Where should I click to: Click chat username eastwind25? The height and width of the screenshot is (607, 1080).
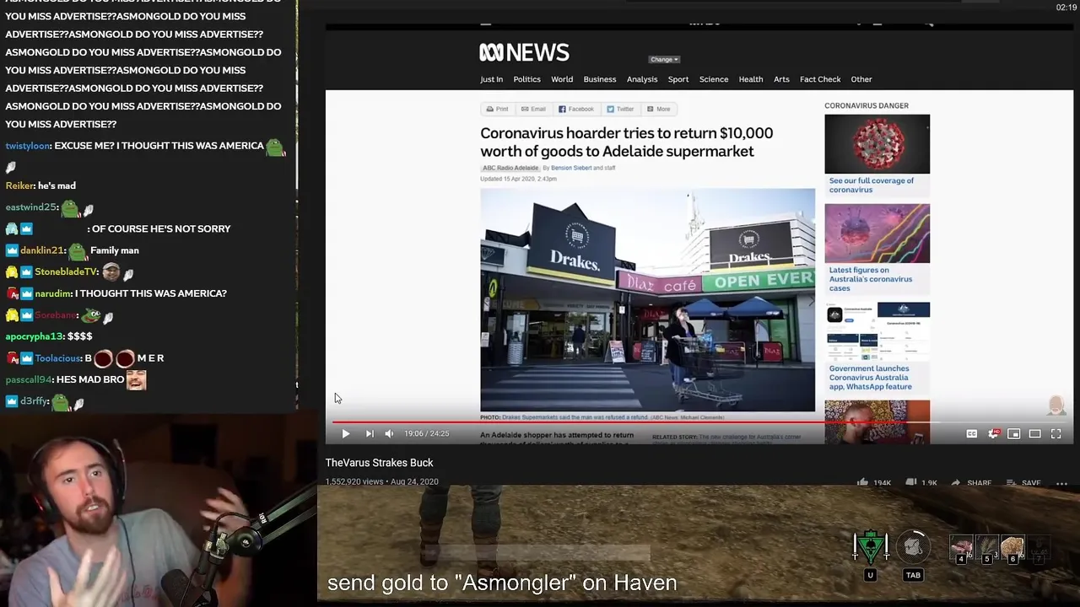pos(31,207)
